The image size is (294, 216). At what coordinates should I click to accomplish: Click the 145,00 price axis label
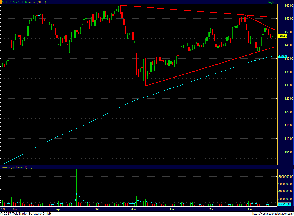click(289, 45)
